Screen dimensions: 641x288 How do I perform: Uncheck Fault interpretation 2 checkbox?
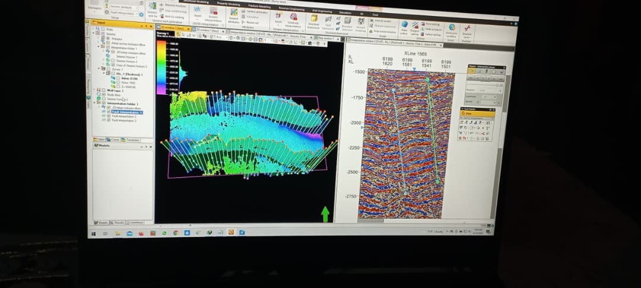coord(109,116)
